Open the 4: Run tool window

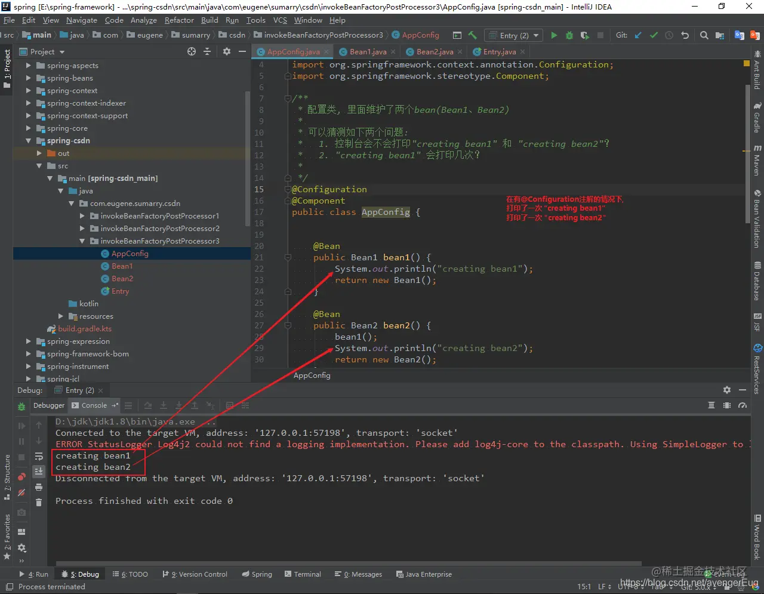[x=34, y=574]
